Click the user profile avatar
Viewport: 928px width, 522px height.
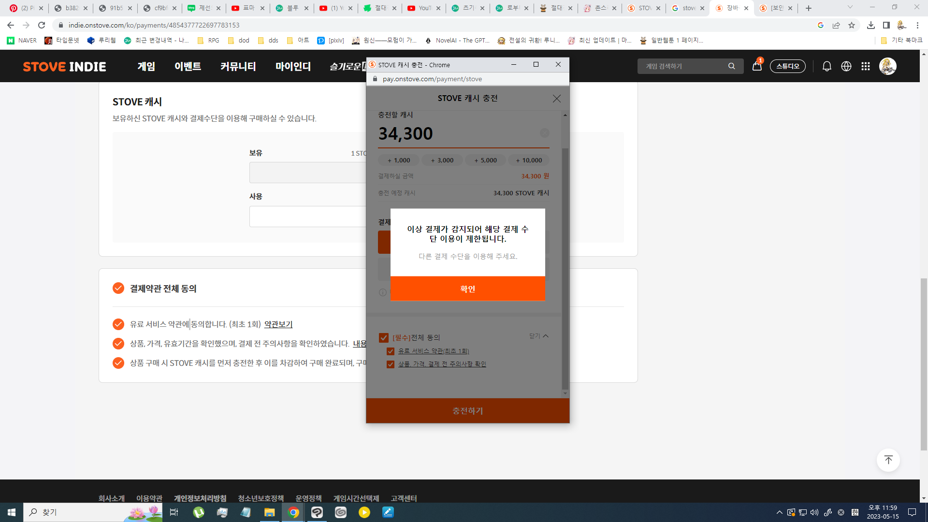(x=887, y=66)
